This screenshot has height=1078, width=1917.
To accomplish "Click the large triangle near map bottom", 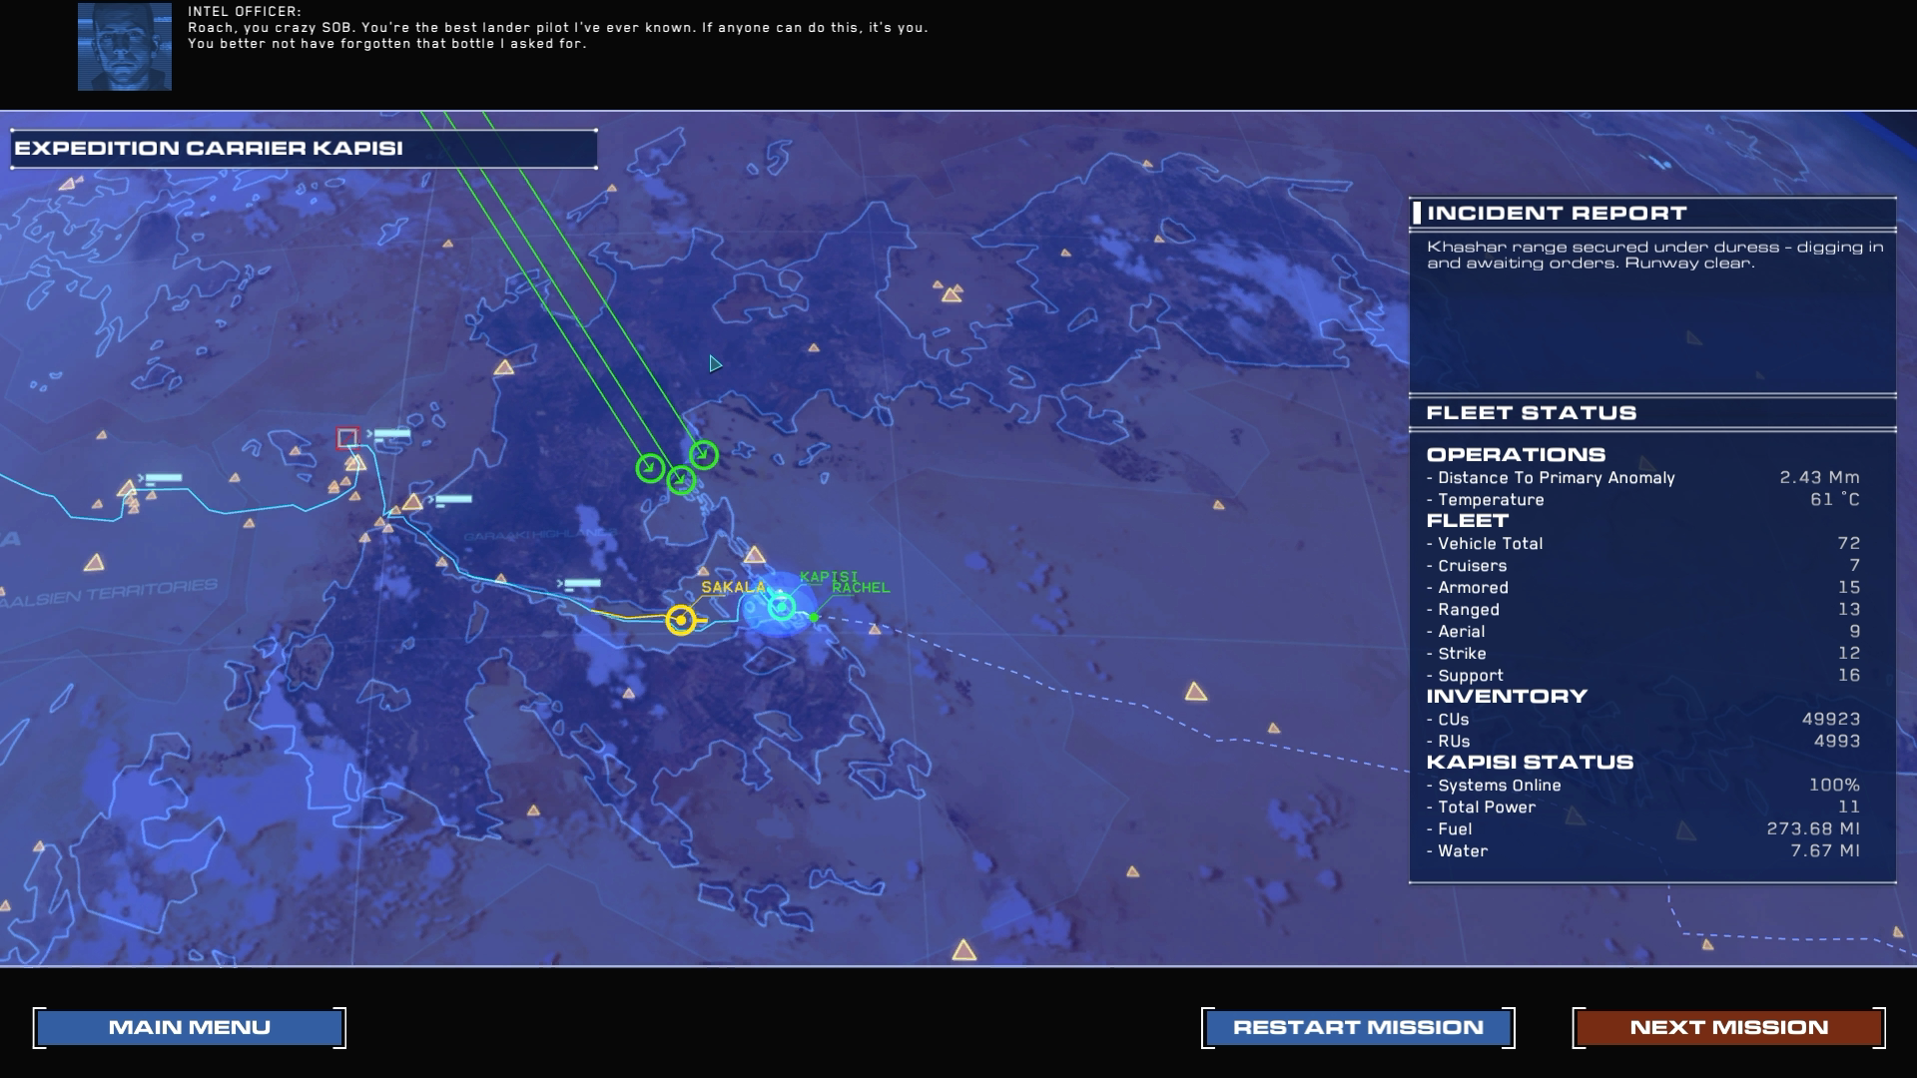I will (963, 950).
